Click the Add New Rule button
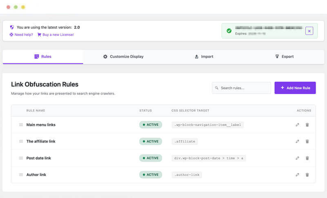The width and height of the screenshot is (327, 198). pyautogui.click(x=295, y=88)
